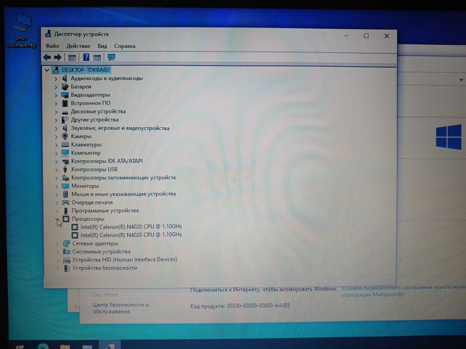The image size is (466, 349).
Task: Click the Видеоадаптеры display icon
Action: pyautogui.click(x=65, y=95)
